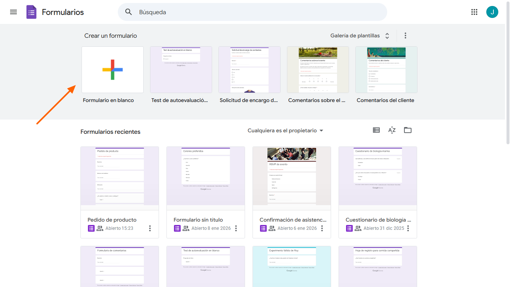Open the overflow menu beside Galería de plantillas
Viewport: 511px width, 287px height.
[405, 36]
